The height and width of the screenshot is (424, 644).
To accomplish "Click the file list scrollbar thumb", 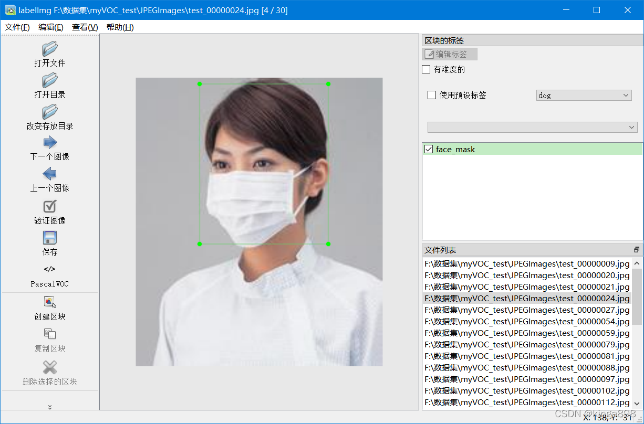I will pos(637,296).
